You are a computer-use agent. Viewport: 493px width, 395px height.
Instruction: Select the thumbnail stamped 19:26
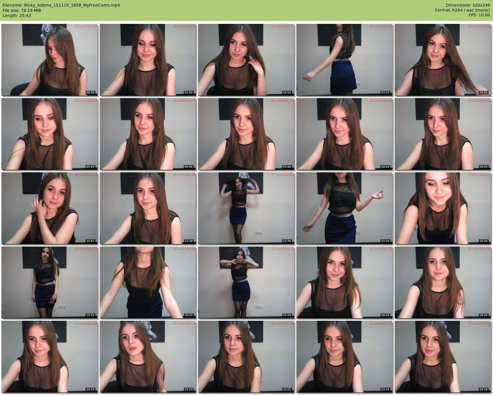tap(443, 282)
